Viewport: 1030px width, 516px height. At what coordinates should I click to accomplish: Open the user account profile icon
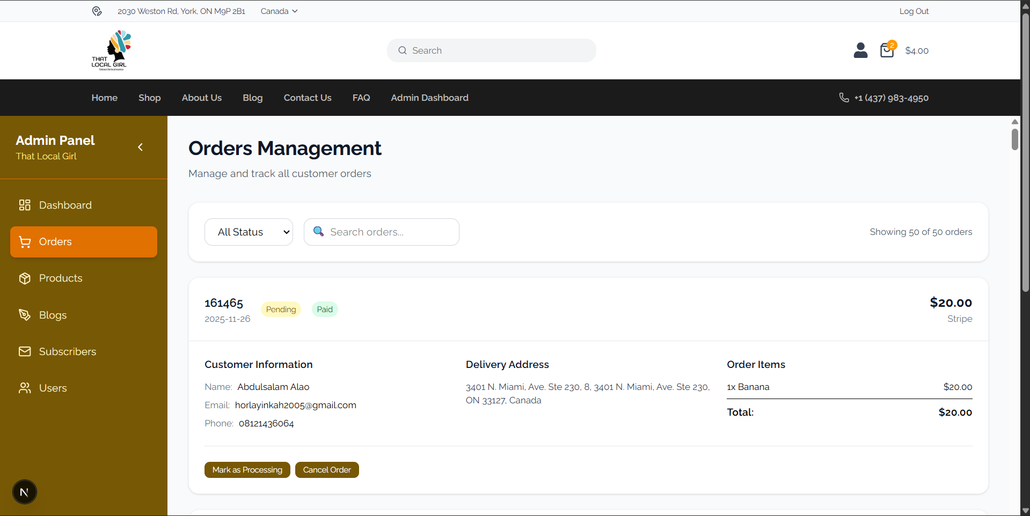[860, 50]
